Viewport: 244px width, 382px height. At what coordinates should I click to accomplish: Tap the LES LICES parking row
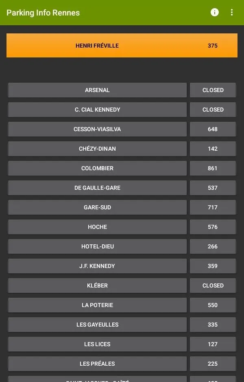pyautogui.click(x=97, y=344)
